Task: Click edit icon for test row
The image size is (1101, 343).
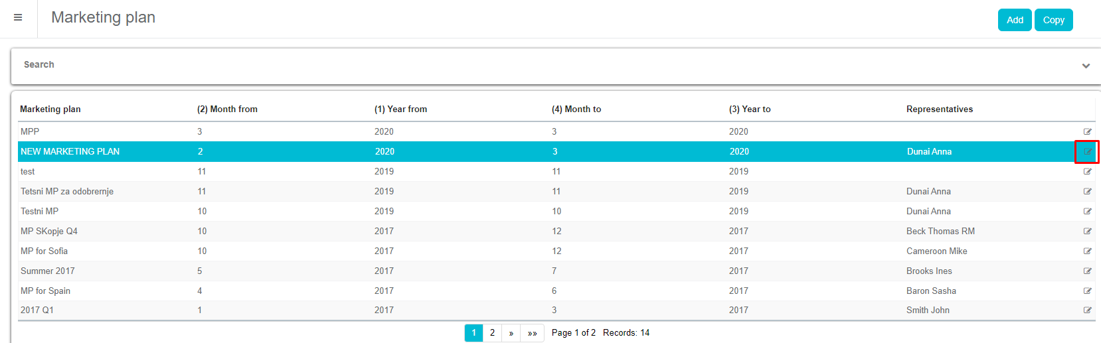Action: point(1087,172)
